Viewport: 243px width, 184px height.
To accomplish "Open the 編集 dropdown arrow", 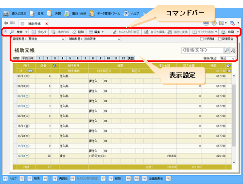I will tap(103, 32).
